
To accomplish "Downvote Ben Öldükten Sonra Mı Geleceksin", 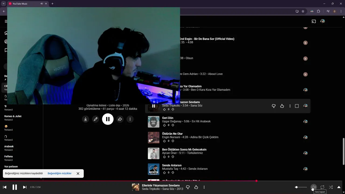I will [173, 157].
